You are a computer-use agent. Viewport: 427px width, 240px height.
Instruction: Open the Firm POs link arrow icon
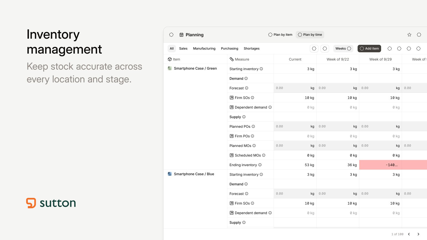coord(232,136)
